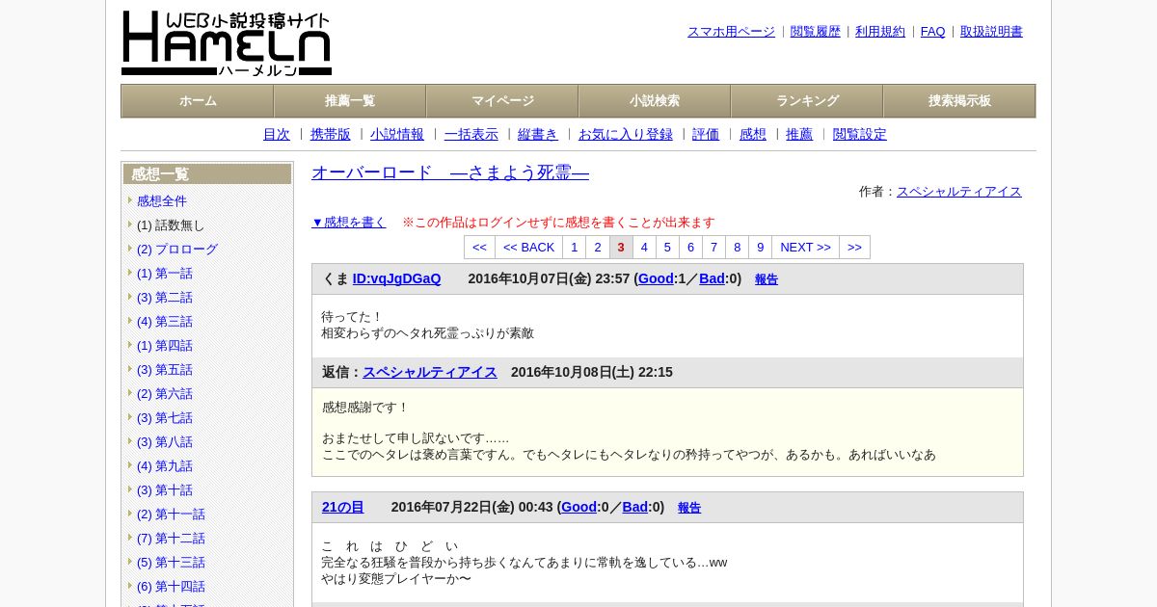Click the 携帯版 link
The image size is (1157, 607).
point(331,135)
